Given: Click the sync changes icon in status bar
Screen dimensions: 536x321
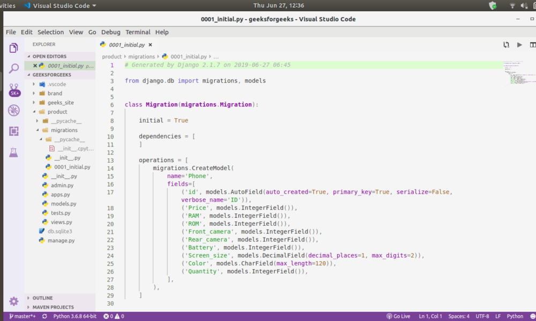Looking at the screenshot, I should tap(44, 316).
